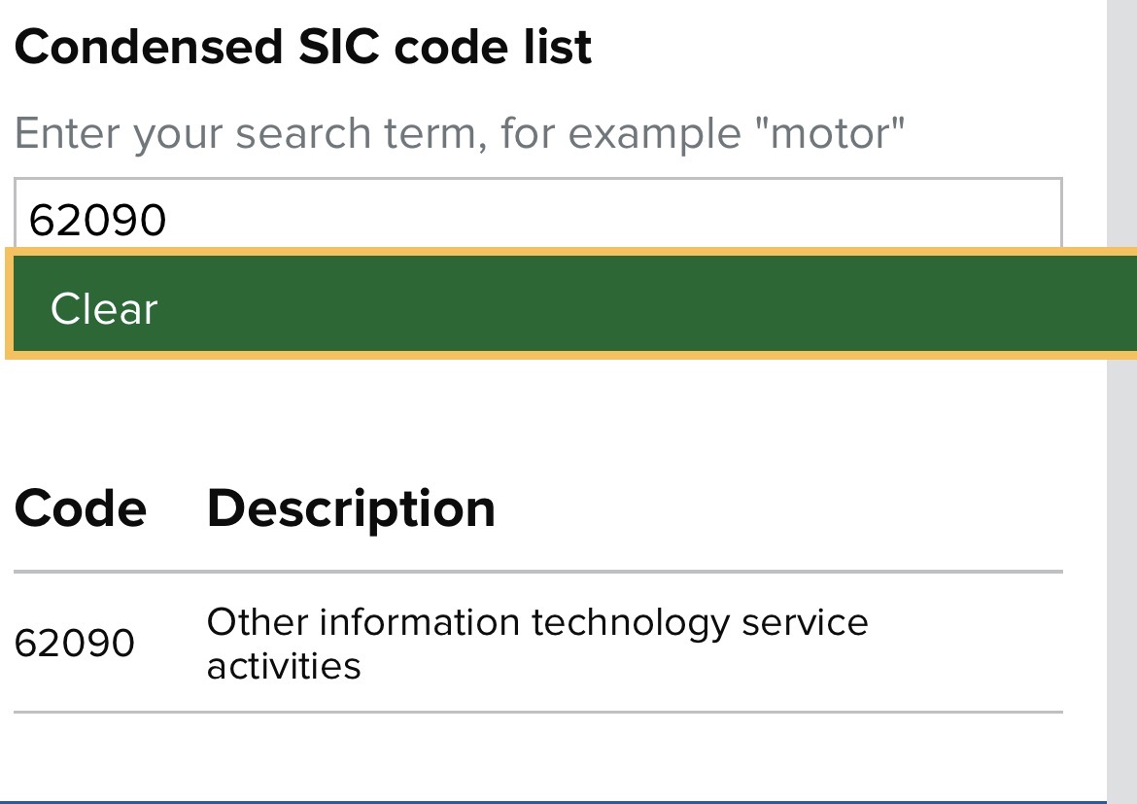Click the word "motor" in hint text
The height and width of the screenshot is (804, 1137).
coord(830,133)
